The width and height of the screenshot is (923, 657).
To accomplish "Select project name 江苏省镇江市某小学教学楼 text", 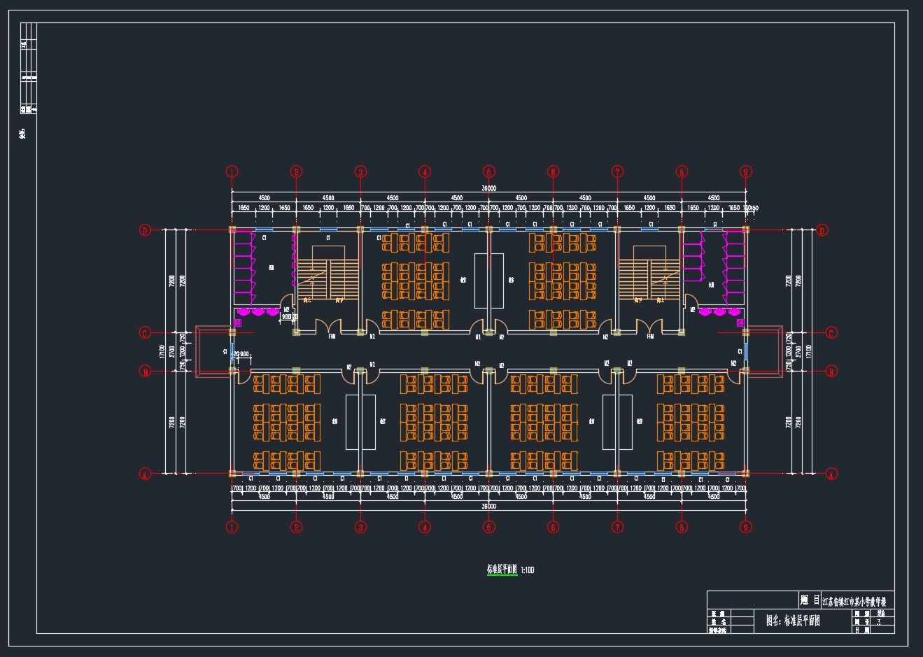I will pyautogui.click(x=857, y=601).
